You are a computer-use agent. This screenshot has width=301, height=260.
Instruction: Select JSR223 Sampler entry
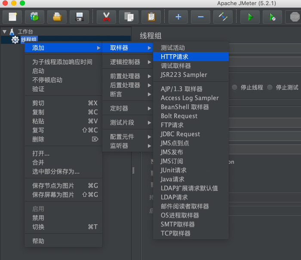point(191,75)
